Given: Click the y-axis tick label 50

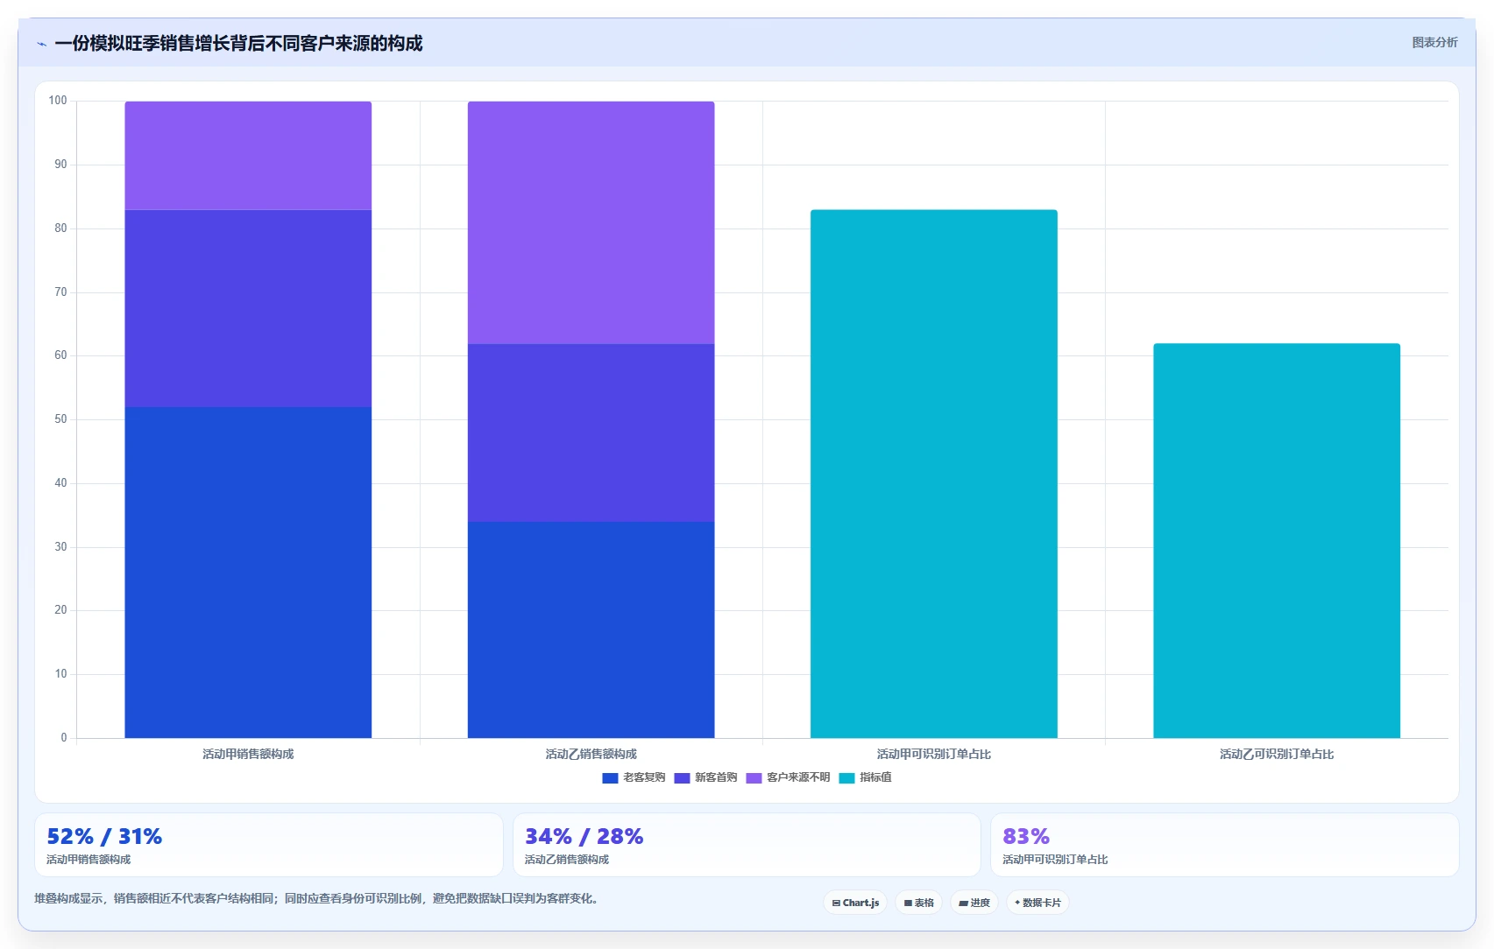Looking at the screenshot, I should [60, 419].
